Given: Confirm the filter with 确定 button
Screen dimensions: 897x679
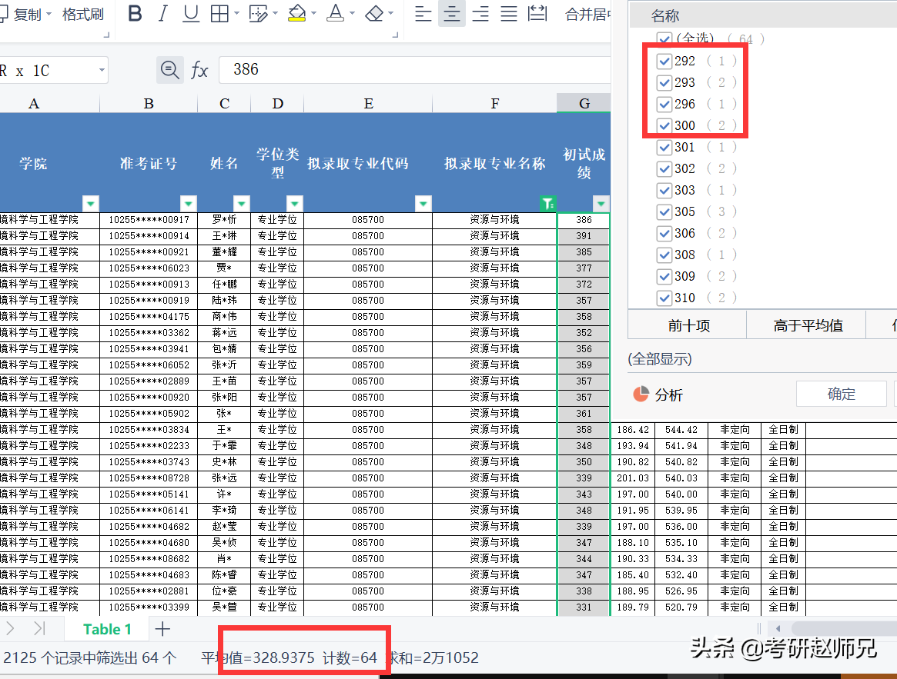Looking at the screenshot, I should point(841,393).
